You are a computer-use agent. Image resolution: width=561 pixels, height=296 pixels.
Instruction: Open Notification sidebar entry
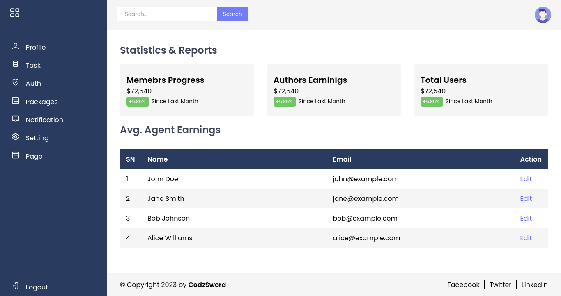(44, 120)
